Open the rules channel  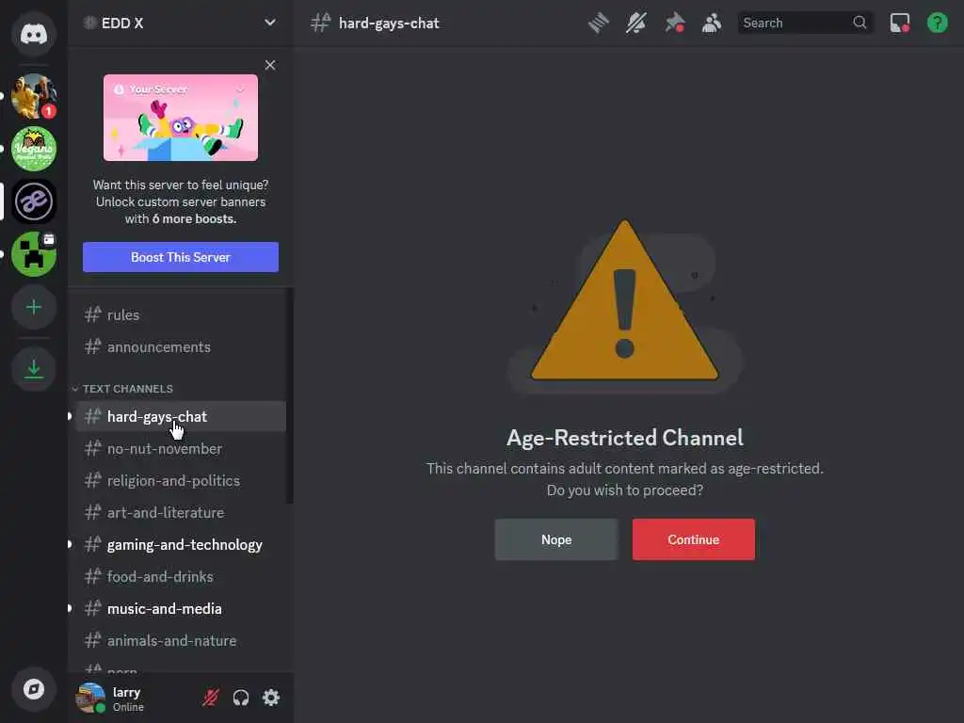(181, 314)
